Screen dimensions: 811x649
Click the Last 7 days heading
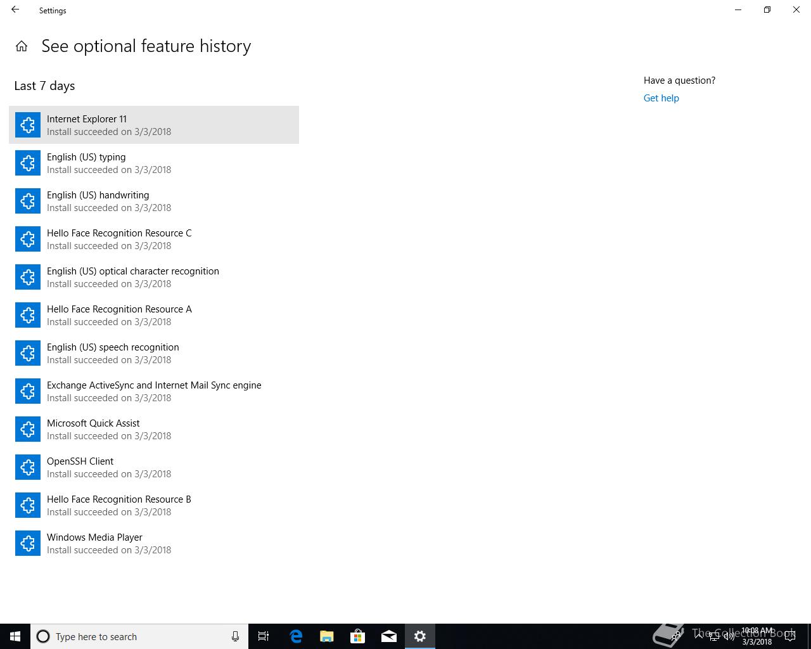[x=44, y=86]
